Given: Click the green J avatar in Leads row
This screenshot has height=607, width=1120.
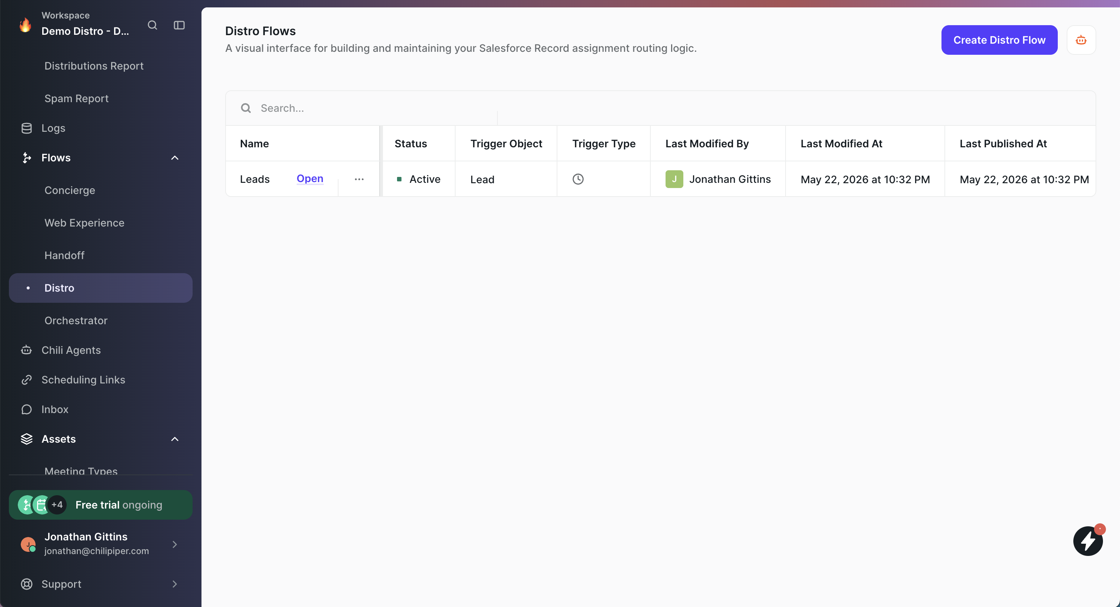Looking at the screenshot, I should (x=674, y=179).
